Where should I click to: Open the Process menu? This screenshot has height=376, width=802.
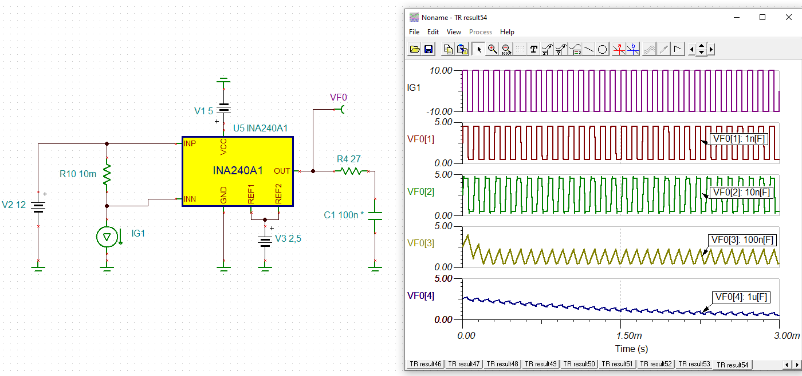(x=480, y=32)
